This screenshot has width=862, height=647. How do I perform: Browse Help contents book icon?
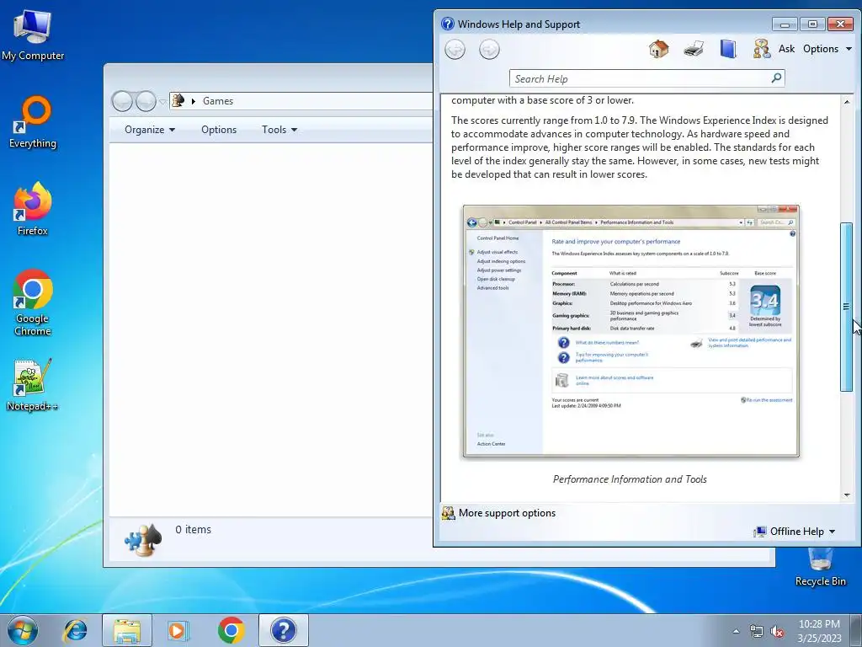[728, 49]
